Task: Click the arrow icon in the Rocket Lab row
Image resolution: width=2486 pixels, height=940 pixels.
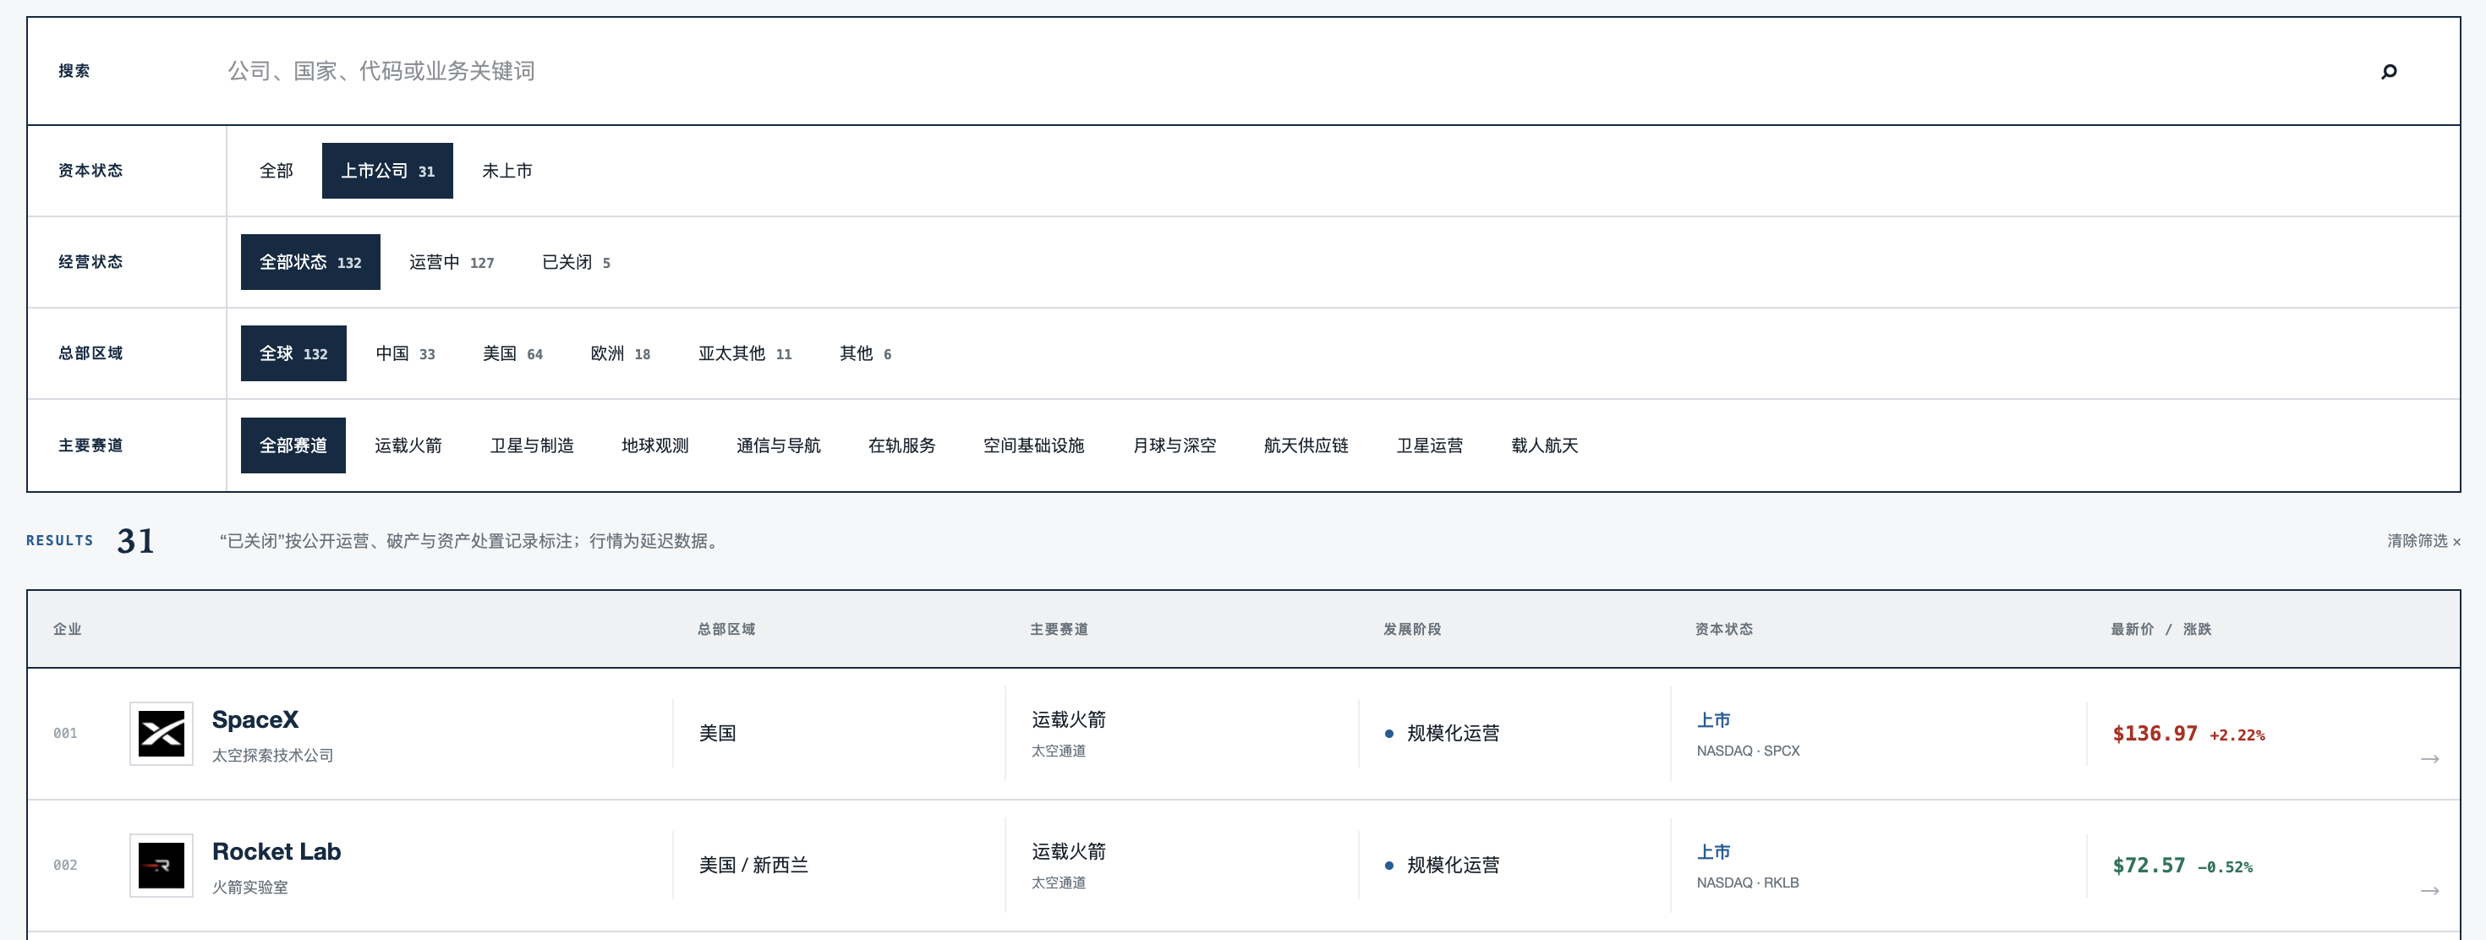Action: click(x=2429, y=891)
